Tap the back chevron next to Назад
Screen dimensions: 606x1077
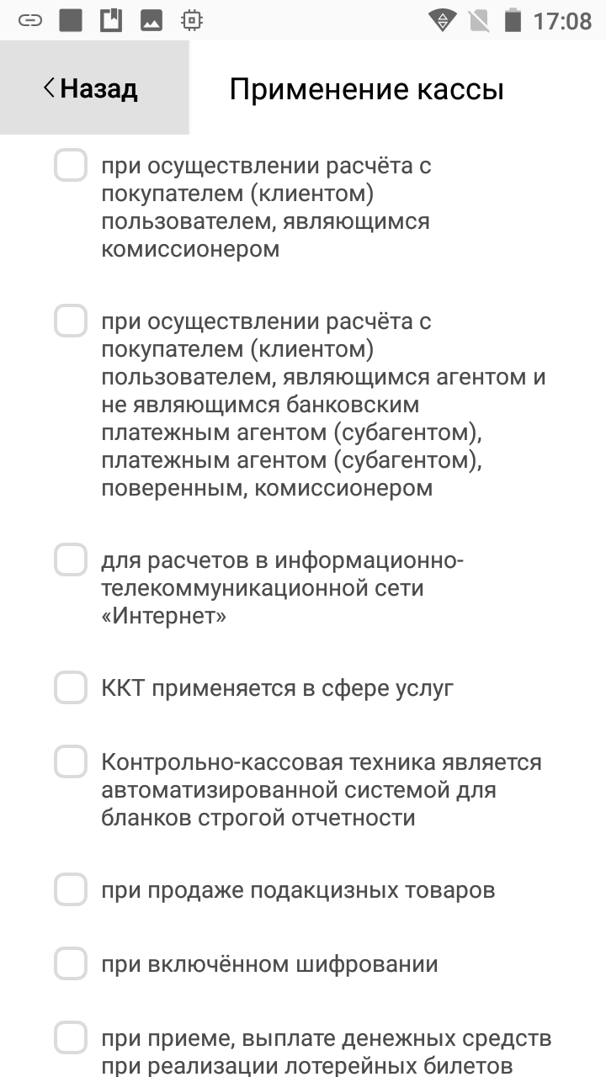(x=50, y=88)
